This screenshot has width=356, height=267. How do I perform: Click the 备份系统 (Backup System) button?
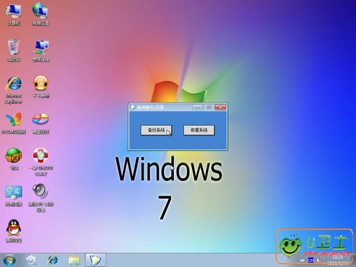tap(156, 130)
